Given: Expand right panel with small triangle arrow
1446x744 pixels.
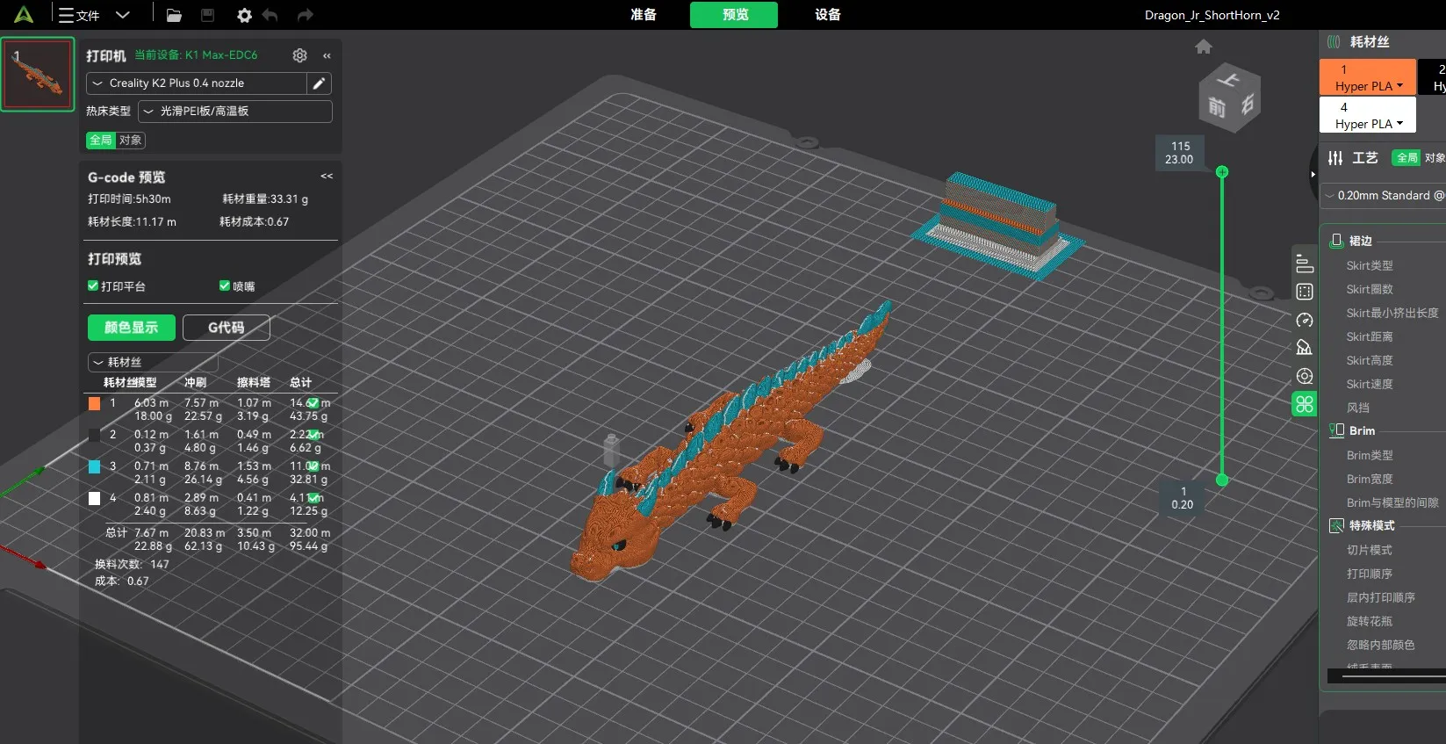Looking at the screenshot, I should coord(1313,174).
